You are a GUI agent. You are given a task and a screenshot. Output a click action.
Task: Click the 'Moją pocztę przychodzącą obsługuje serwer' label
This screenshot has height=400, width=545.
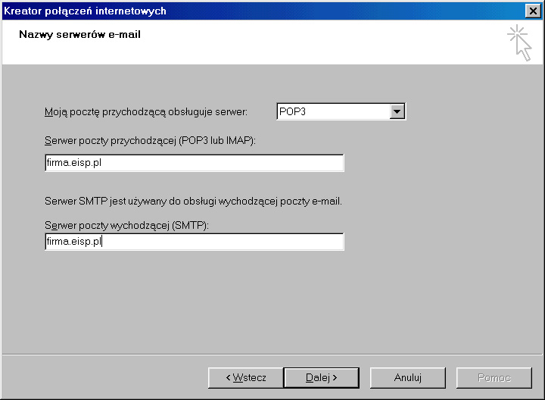click(x=146, y=112)
